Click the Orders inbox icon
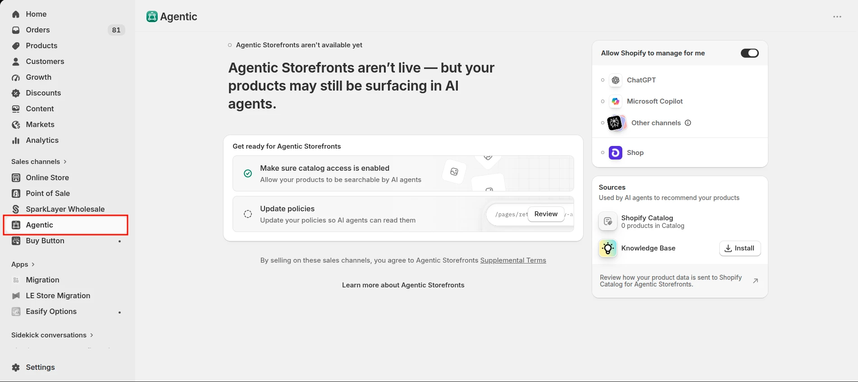This screenshot has height=382, width=858. point(16,30)
